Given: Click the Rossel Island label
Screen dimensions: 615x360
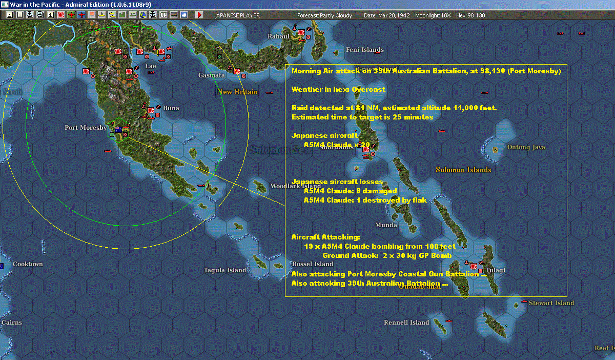Looking at the screenshot, I should point(312,264).
